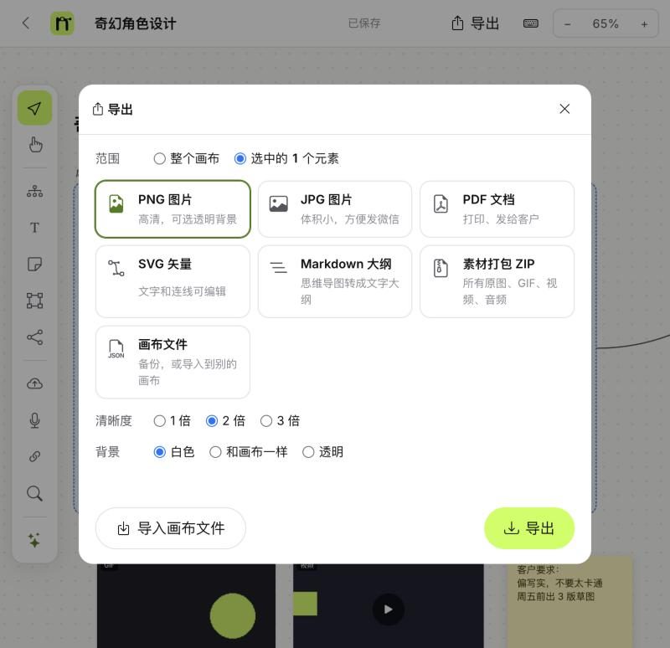Choose 画布文件 JSON export format
670x648 pixels.
(173, 362)
